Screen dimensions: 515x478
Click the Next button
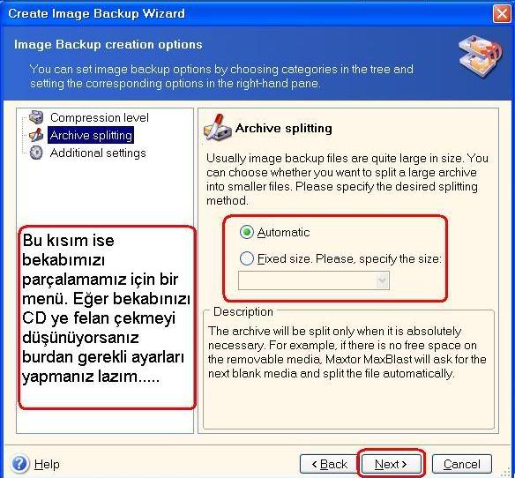pos(391,464)
